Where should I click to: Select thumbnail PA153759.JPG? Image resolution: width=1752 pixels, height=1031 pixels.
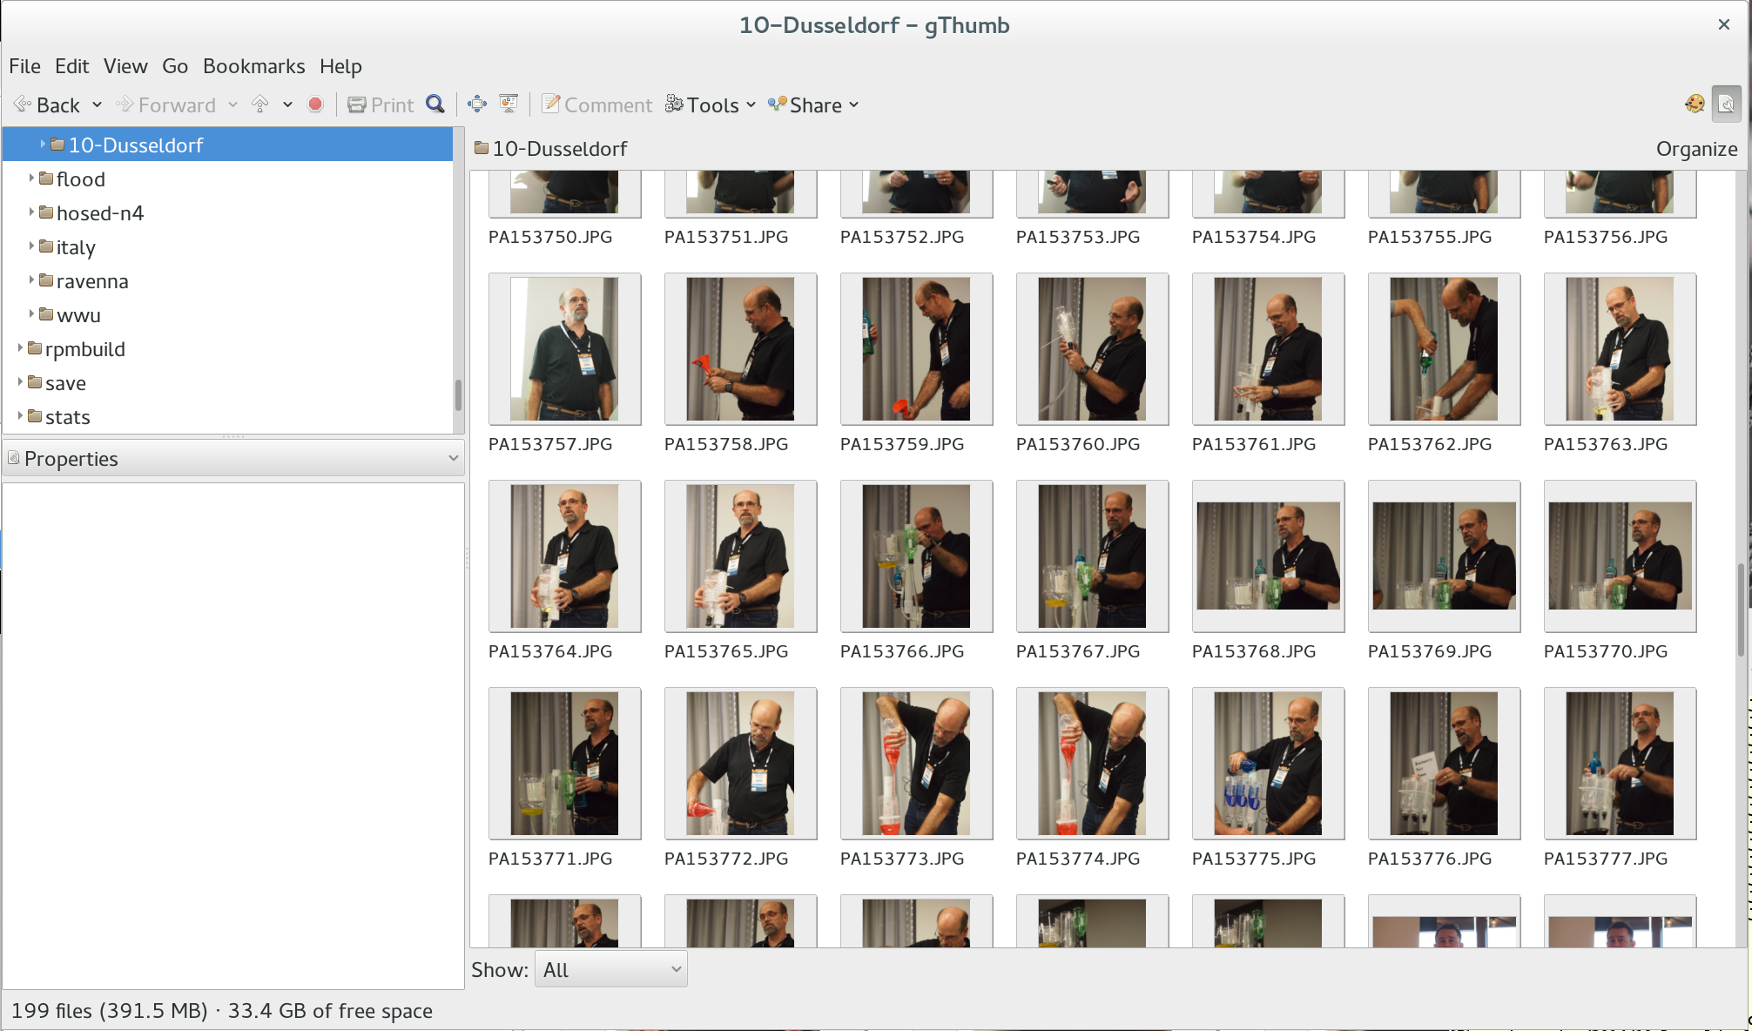(916, 349)
